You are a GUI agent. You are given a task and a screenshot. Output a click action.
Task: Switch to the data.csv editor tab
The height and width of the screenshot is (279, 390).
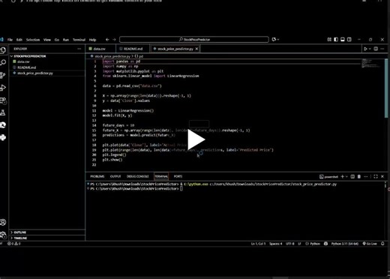(x=100, y=49)
